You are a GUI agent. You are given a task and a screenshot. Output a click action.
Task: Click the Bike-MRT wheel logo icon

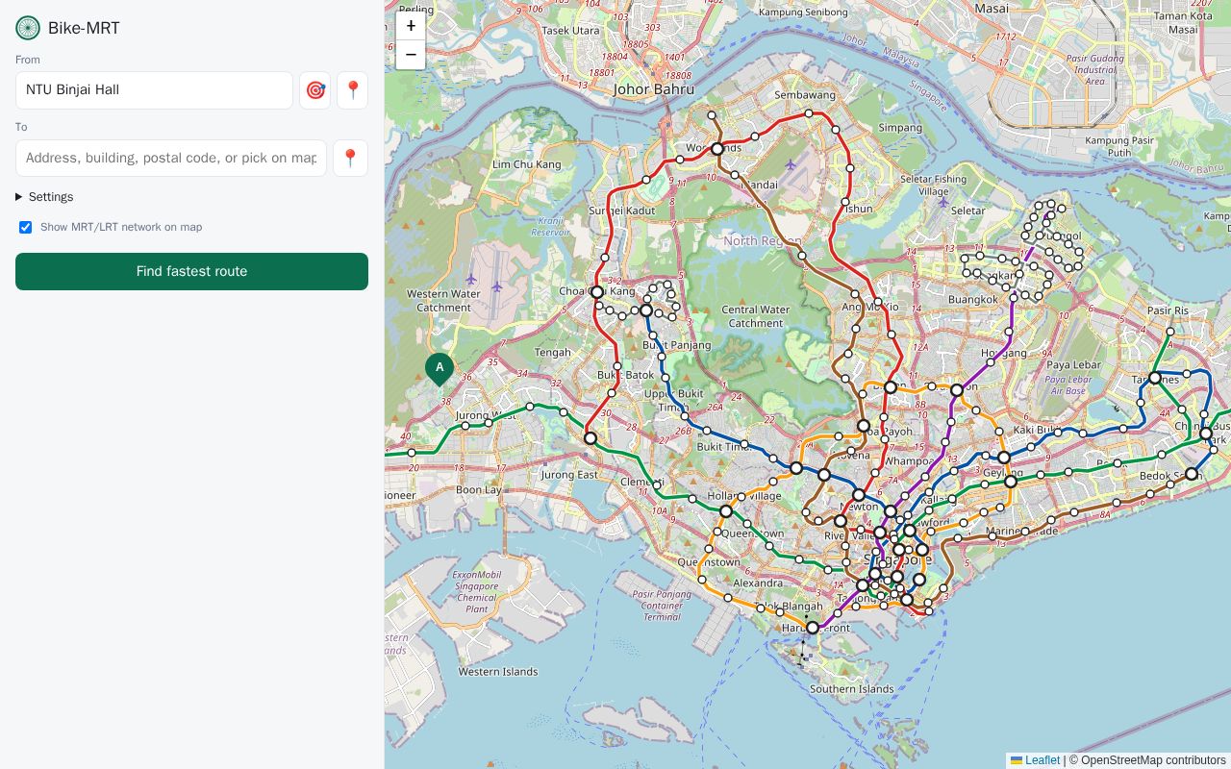[28, 28]
